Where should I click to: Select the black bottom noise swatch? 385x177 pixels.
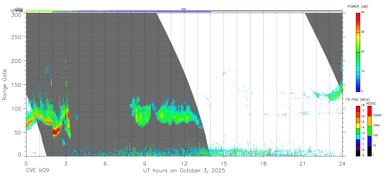pyautogui.click(x=369, y=151)
